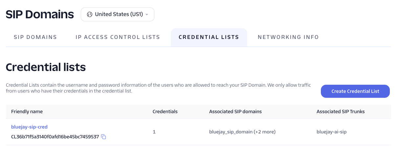The image size is (401, 157).
Task: Click the bluejay-ai-sip trunk cell
Action: coord(332,132)
